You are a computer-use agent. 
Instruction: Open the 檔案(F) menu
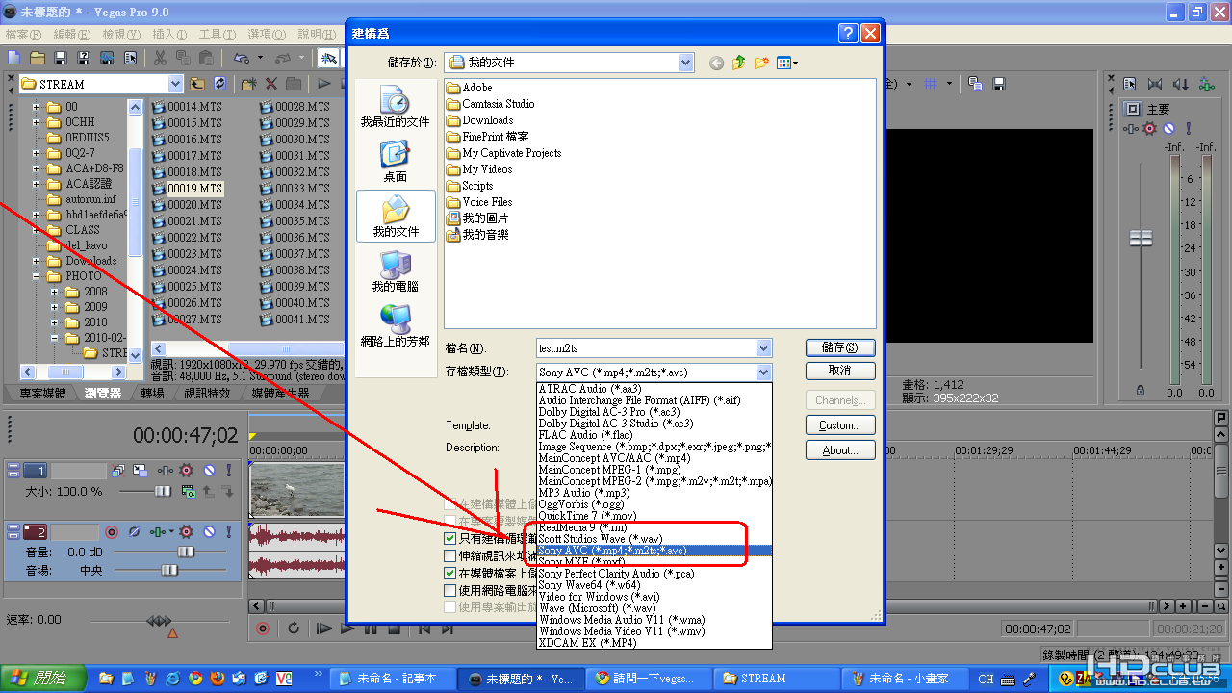click(23, 35)
